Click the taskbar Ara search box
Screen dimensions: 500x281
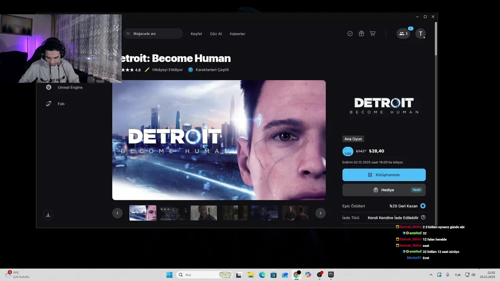coord(205,275)
